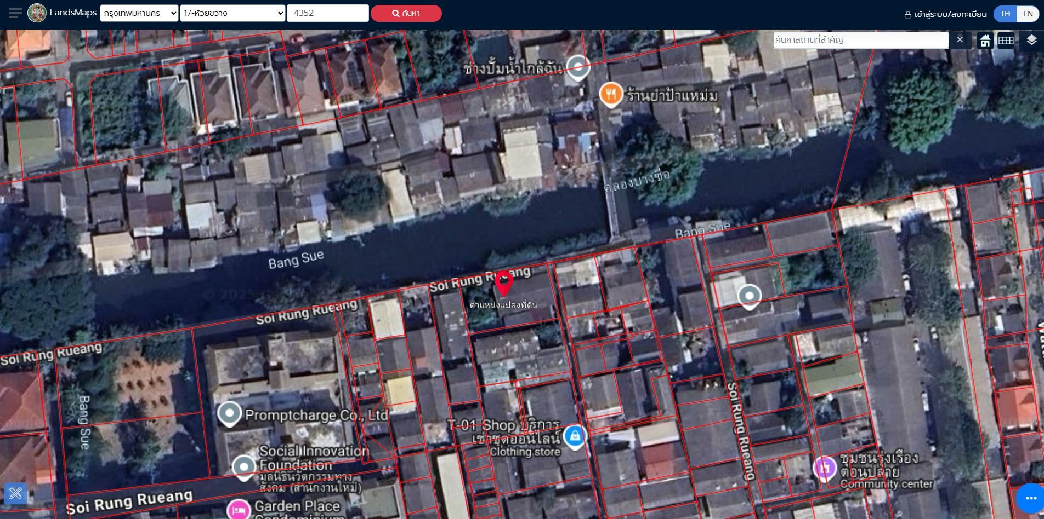Click the gray pin near Bang Sue label

click(x=749, y=297)
